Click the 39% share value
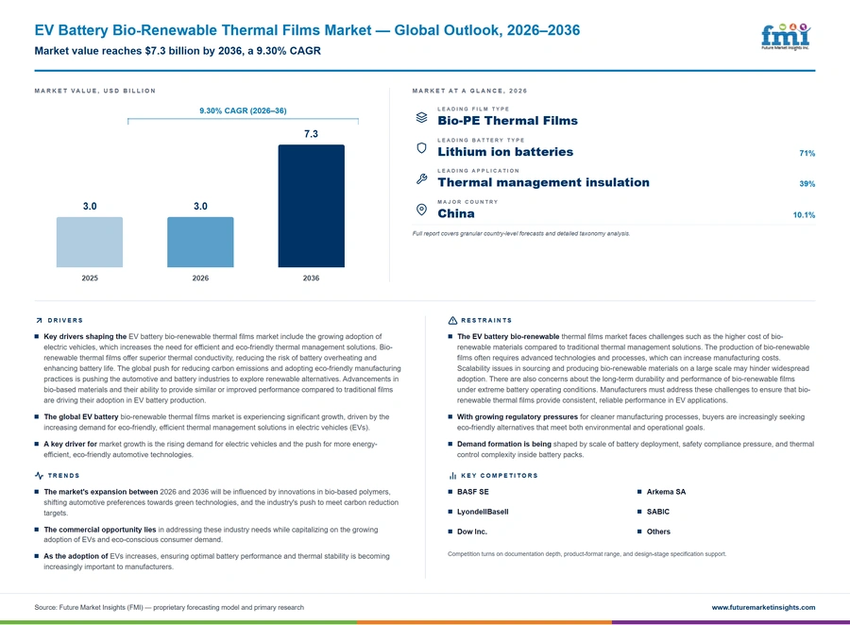Viewport: 850px width, 625px height. coord(807,184)
